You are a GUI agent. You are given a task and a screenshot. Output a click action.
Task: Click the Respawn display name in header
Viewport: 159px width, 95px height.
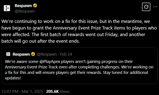pos(23,6)
